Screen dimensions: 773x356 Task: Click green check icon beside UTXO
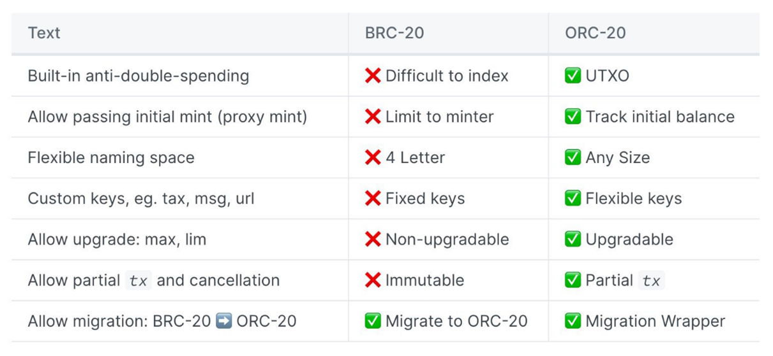point(573,76)
